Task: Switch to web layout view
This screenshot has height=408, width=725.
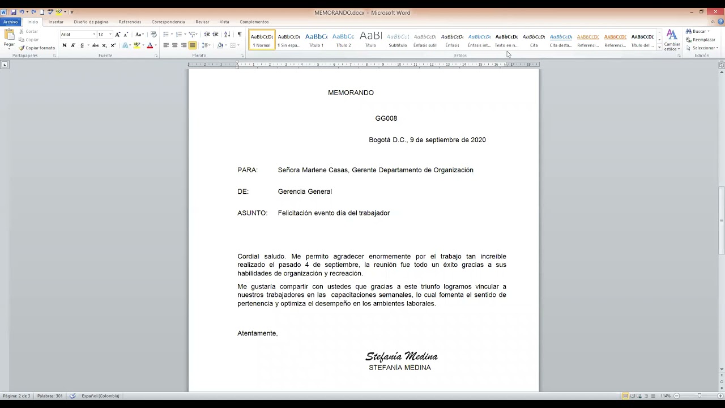Action: (x=639, y=396)
